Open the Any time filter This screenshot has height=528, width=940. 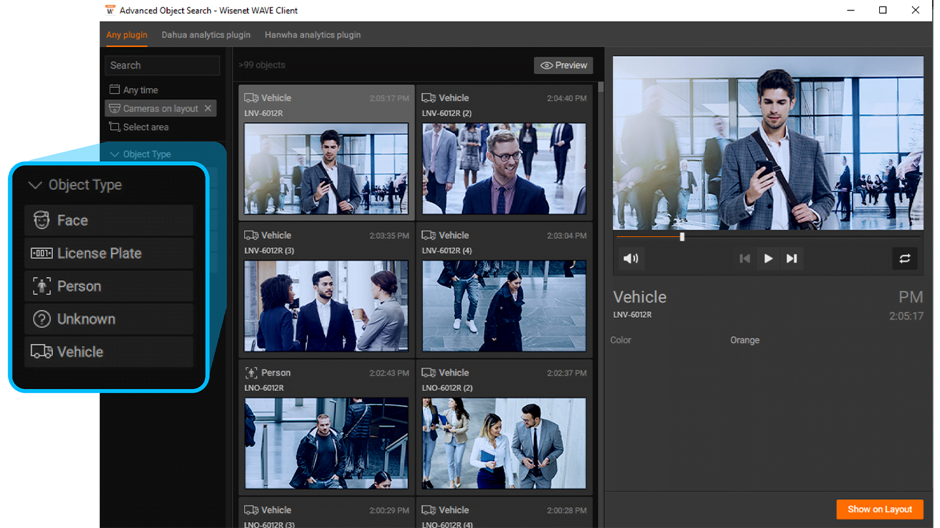point(140,90)
